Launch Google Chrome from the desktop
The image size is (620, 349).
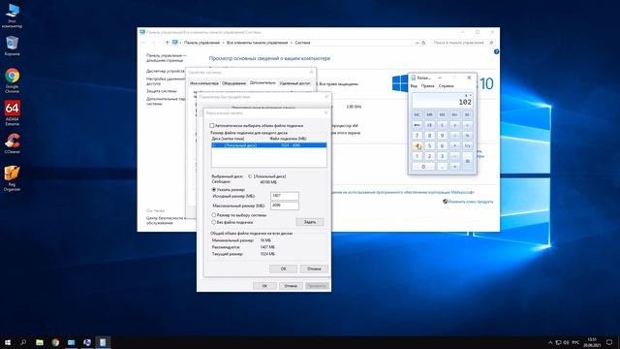click(x=12, y=80)
